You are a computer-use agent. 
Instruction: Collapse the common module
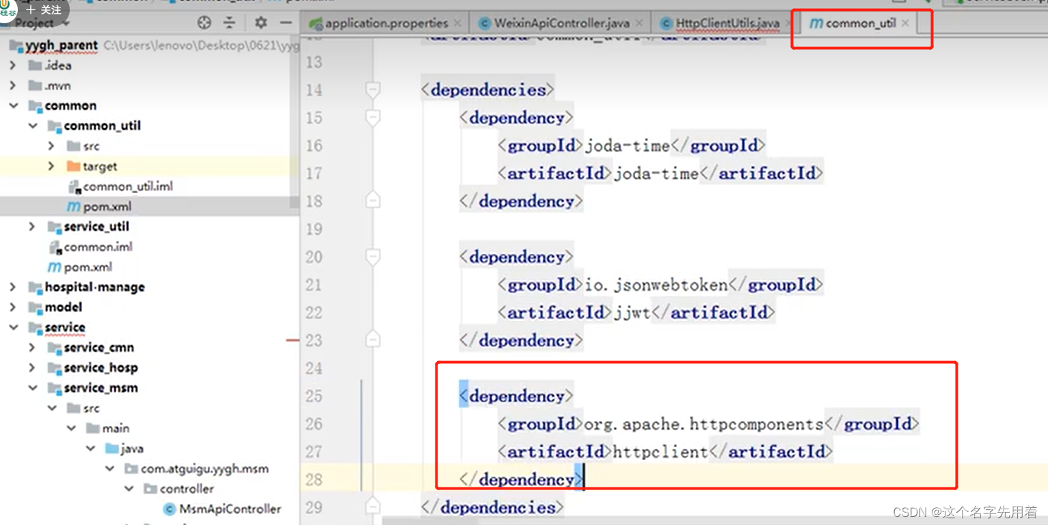pos(13,106)
